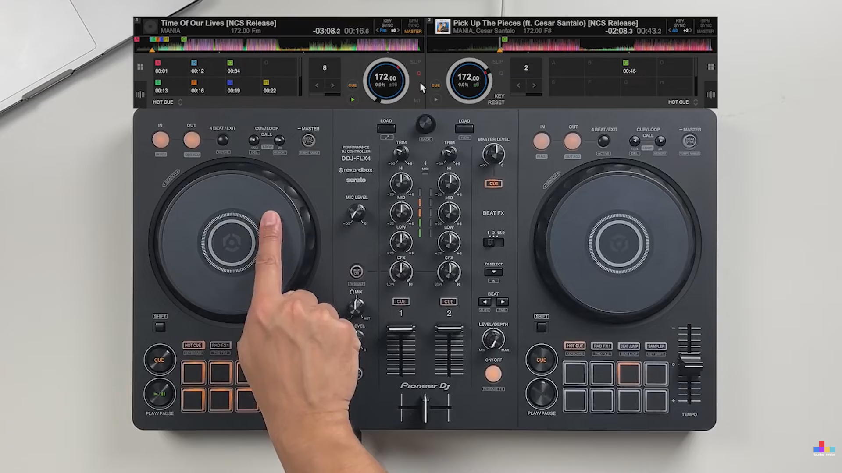
Task: Open the HOT CUE mode selector on deck 1
Action: 168,102
